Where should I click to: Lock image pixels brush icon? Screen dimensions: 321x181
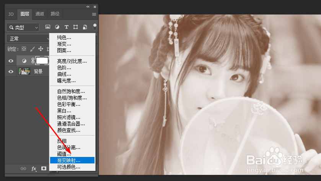pyautogui.click(x=33, y=49)
